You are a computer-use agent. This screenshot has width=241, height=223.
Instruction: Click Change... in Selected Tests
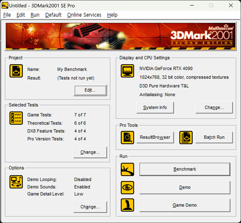pyautogui.click(x=90, y=152)
